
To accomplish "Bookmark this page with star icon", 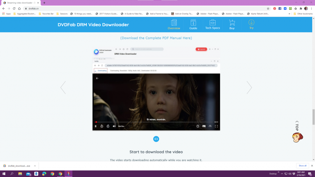I will pyautogui.click(x=268, y=8).
